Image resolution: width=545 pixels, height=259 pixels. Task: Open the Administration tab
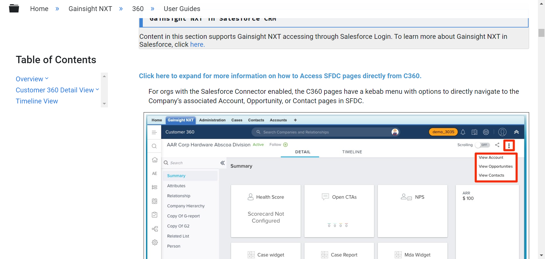(x=212, y=120)
